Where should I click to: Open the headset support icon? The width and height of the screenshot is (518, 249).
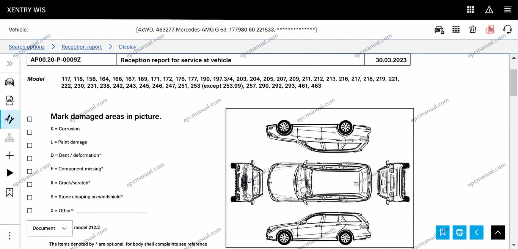pyautogui.click(x=507, y=29)
